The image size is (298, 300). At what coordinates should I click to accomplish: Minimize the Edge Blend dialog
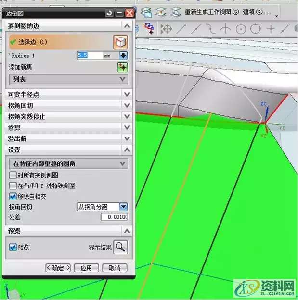(x=119, y=13)
